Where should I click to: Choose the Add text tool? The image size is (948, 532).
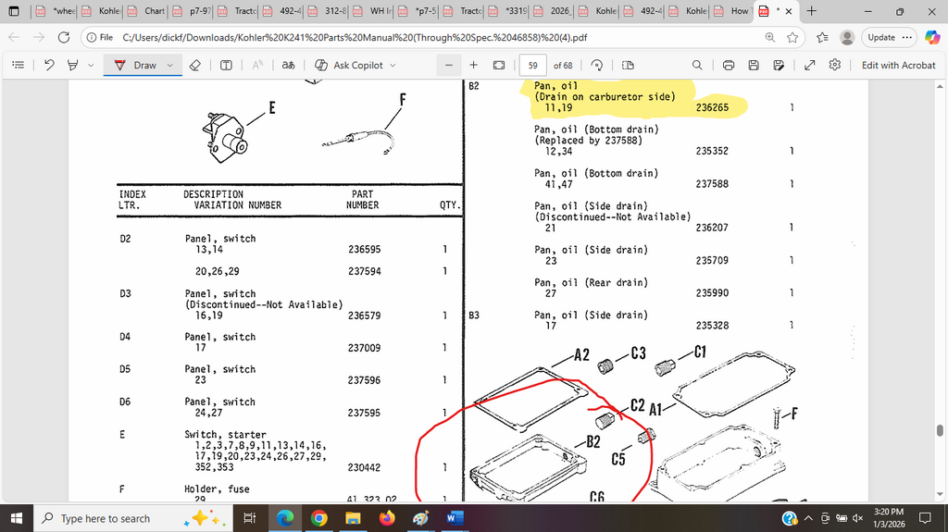tap(226, 65)
